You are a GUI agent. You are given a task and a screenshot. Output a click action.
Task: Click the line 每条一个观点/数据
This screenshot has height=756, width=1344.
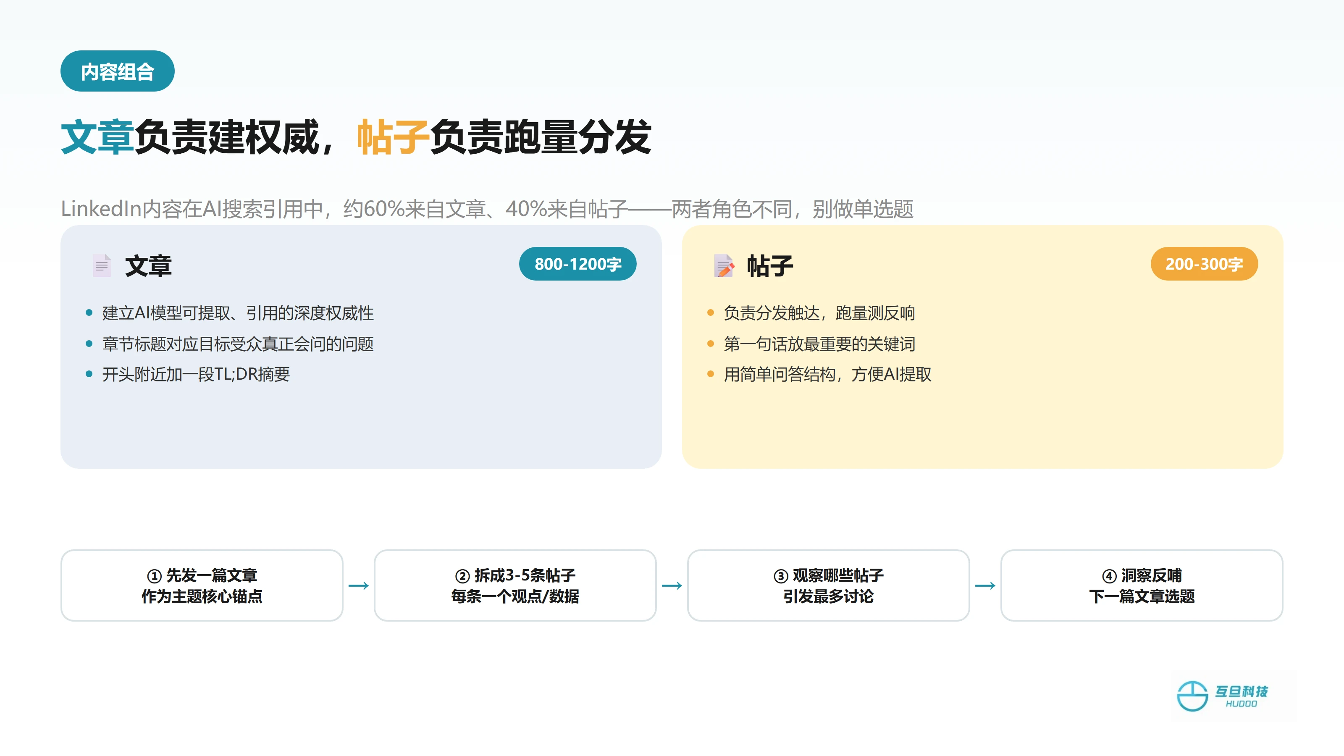click(515, 596)
